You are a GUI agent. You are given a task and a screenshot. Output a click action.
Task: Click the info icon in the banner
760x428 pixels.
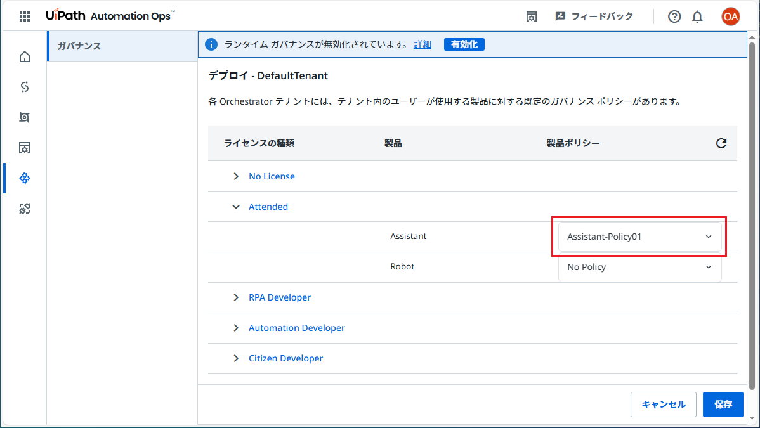click(x=211, y=44)
